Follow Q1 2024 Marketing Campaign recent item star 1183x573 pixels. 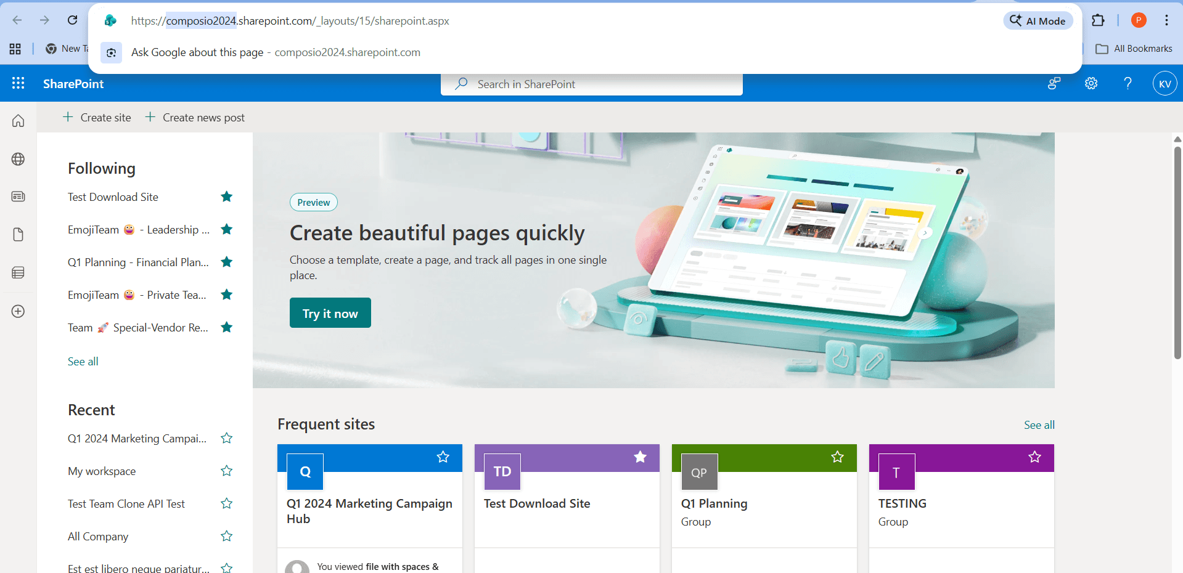[227, 438]
